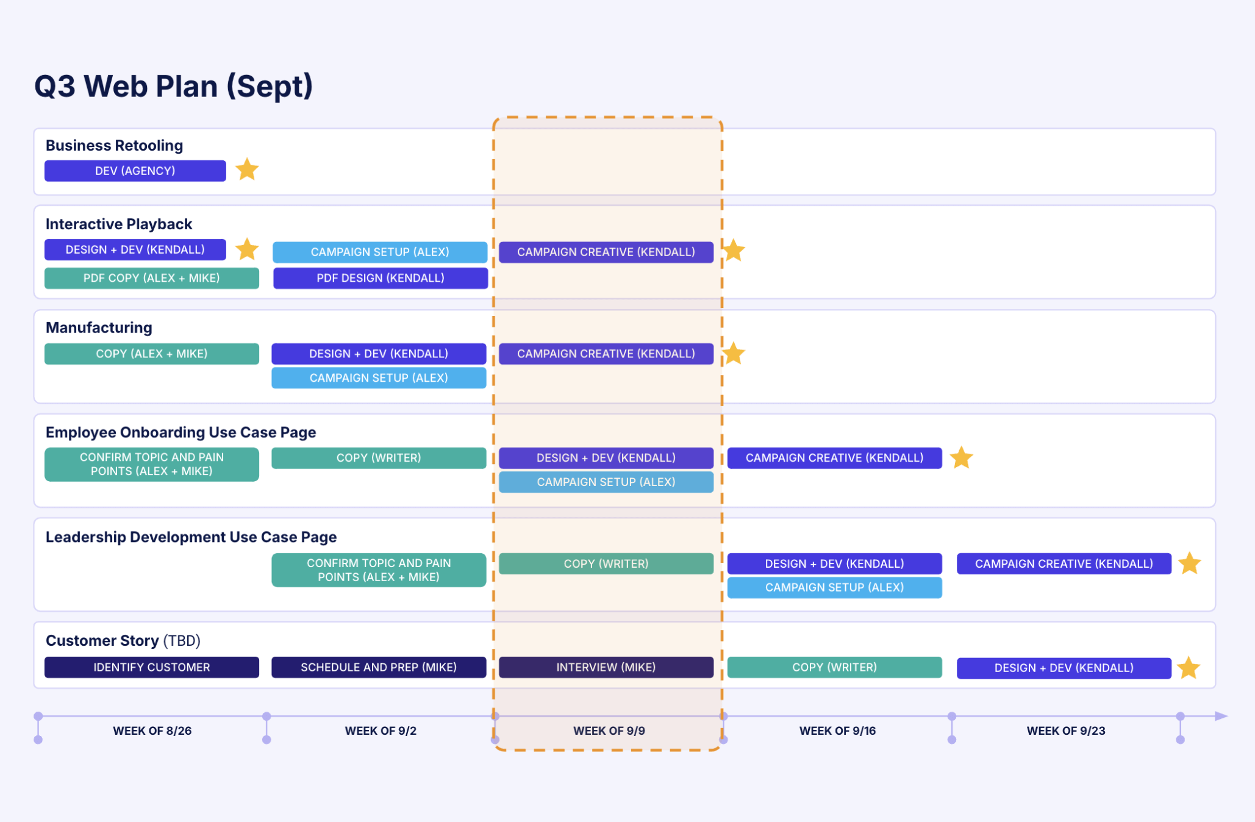Click the Q3 Web Plan (Sept) title
The image size is (1255, 822).
click(174, 86)
